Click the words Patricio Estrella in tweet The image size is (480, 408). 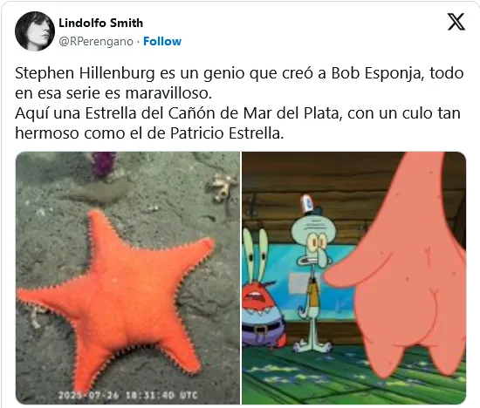[226, 133]
